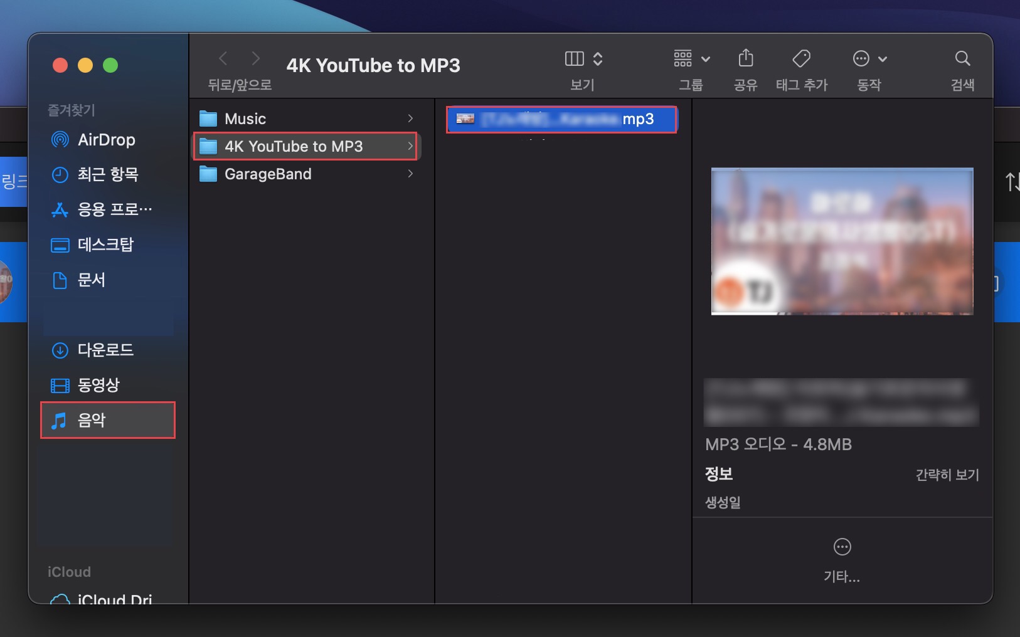Click the mp3 preview thumbnail image
The height and width of the screenshot is (637, 1020).
842,241
